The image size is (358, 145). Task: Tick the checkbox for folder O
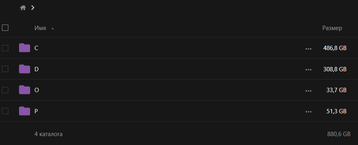pos(5,90)
